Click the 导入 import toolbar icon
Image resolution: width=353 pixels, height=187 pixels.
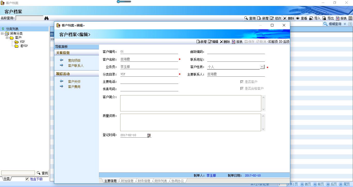point(311,18)
